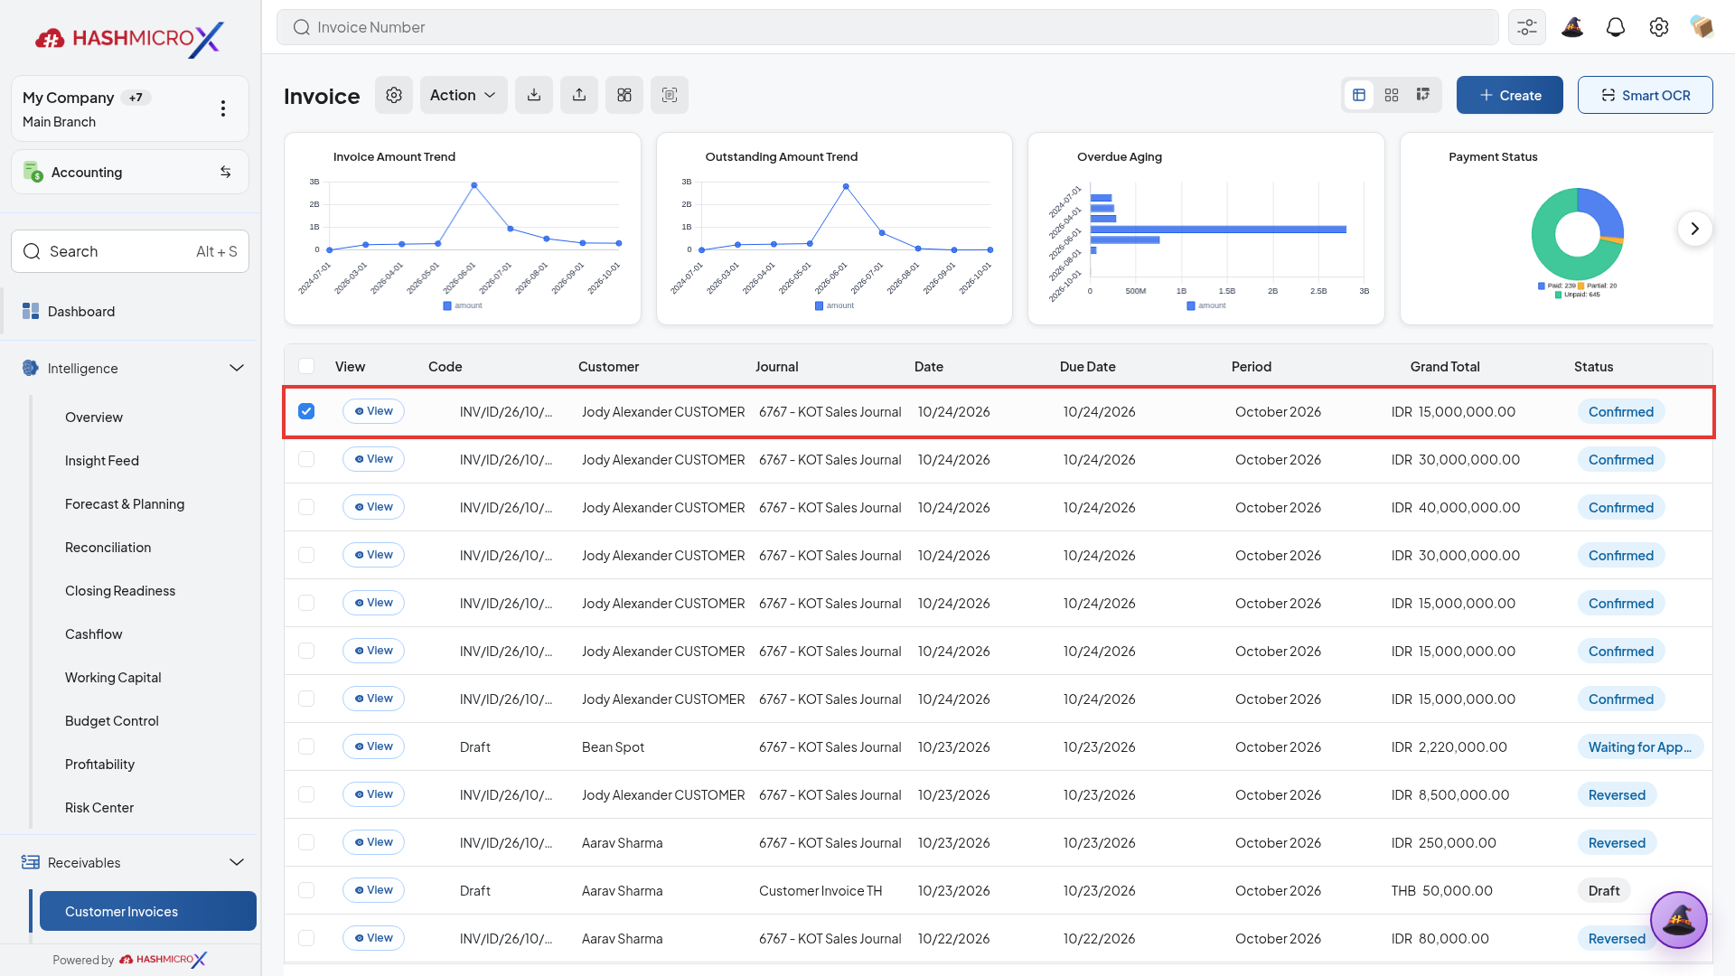Image resolution: width=1735 pixels, height=976 pixels.
Task: Click Accounting module switch arrows
Action: [x=226, y=172]
